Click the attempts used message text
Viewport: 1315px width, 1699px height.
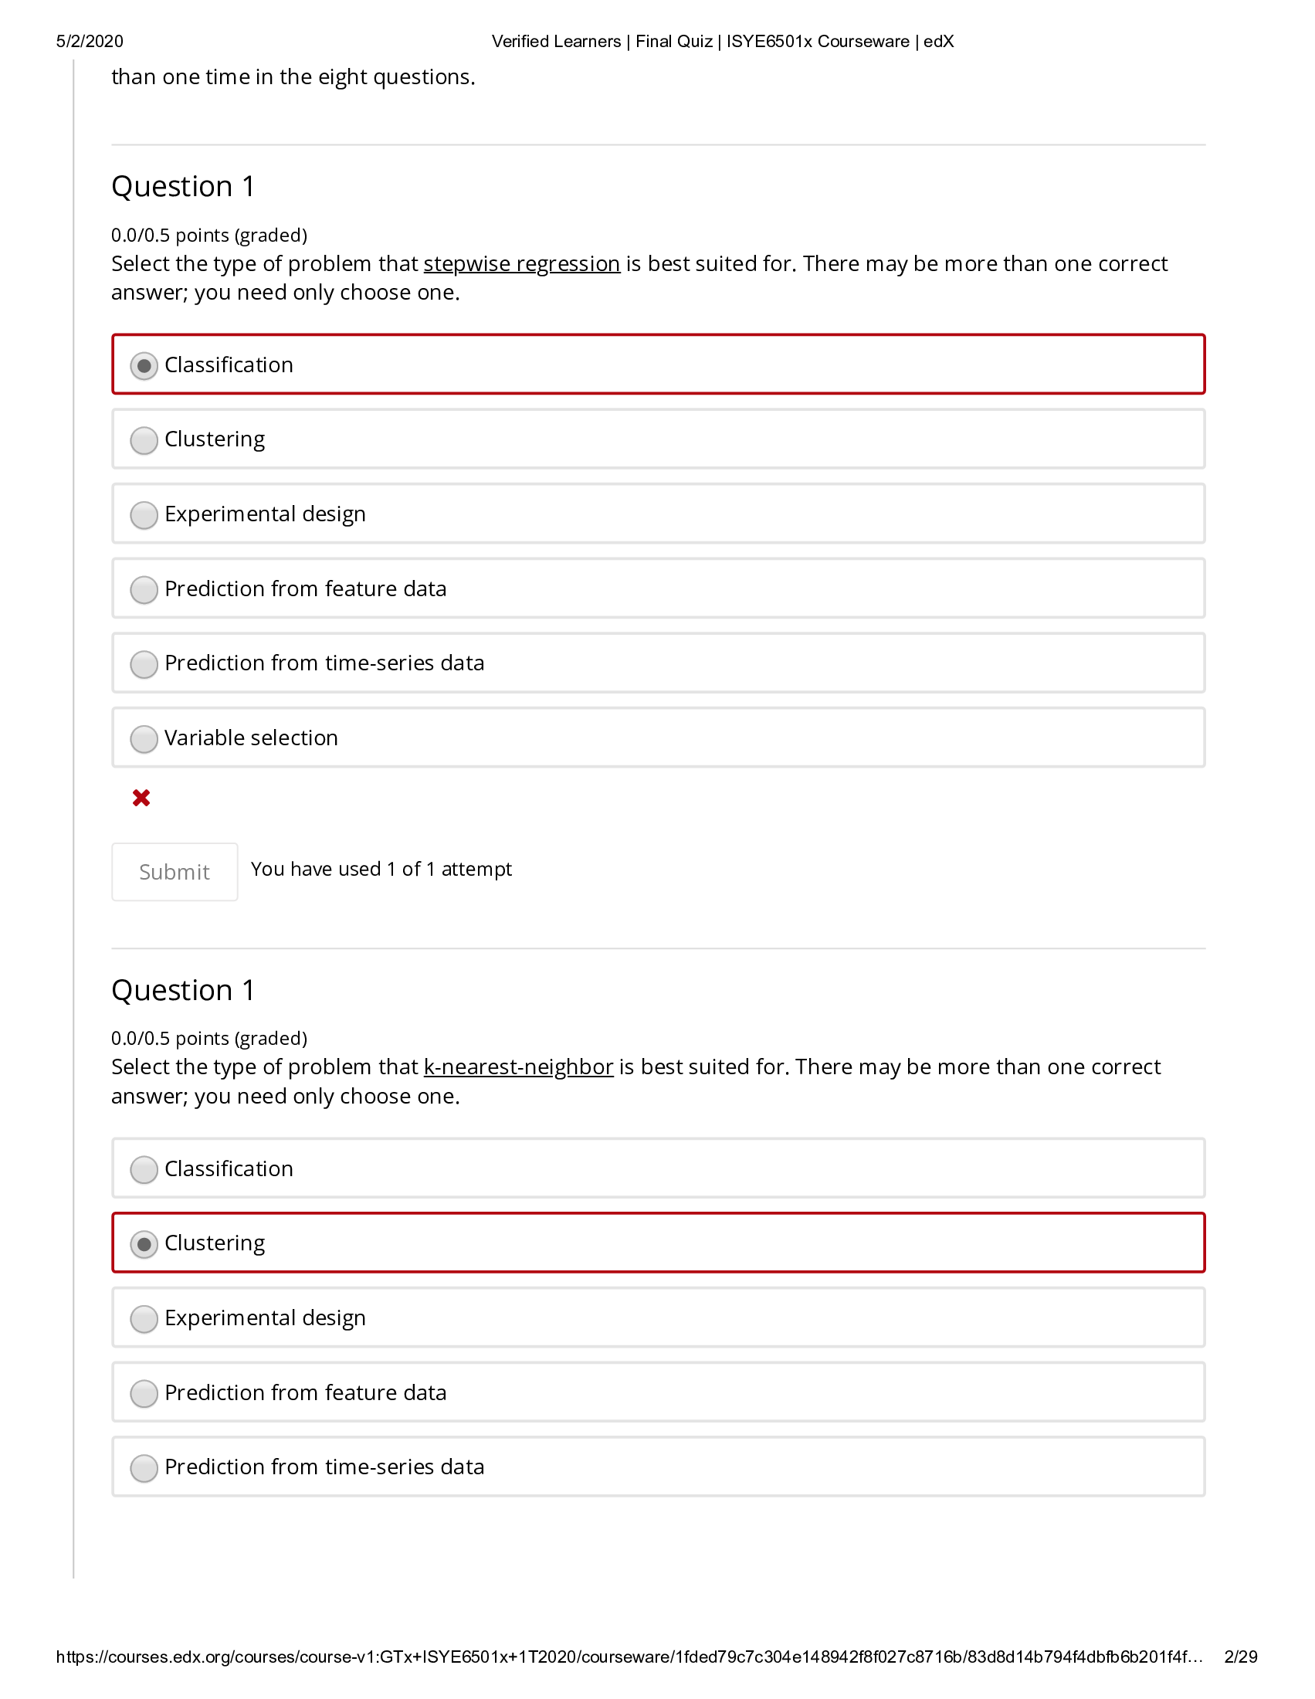coord(381,869)
